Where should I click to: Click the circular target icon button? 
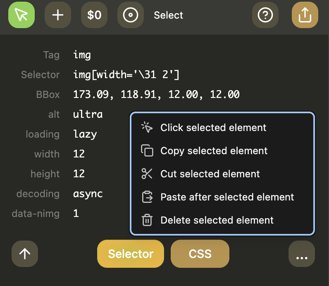[131, 15]
